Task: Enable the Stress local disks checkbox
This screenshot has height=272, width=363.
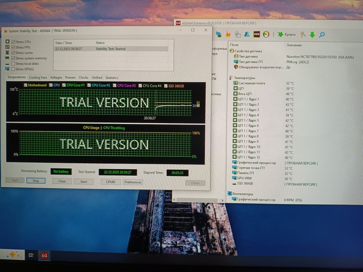Action: (x=13, y=63)
